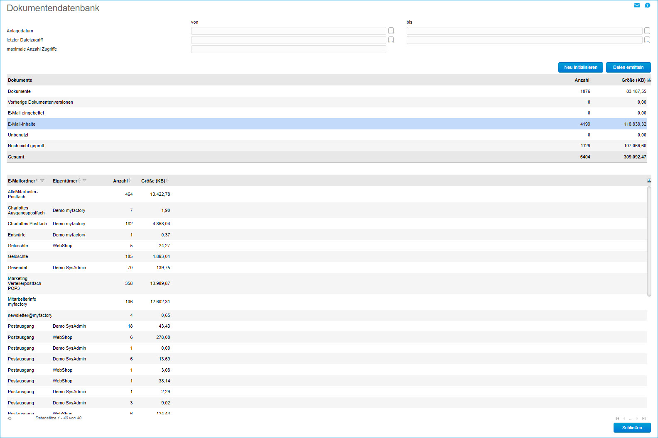Open filter for Eigentümer column
The image size is (658, 438).
tap(85, 181)
